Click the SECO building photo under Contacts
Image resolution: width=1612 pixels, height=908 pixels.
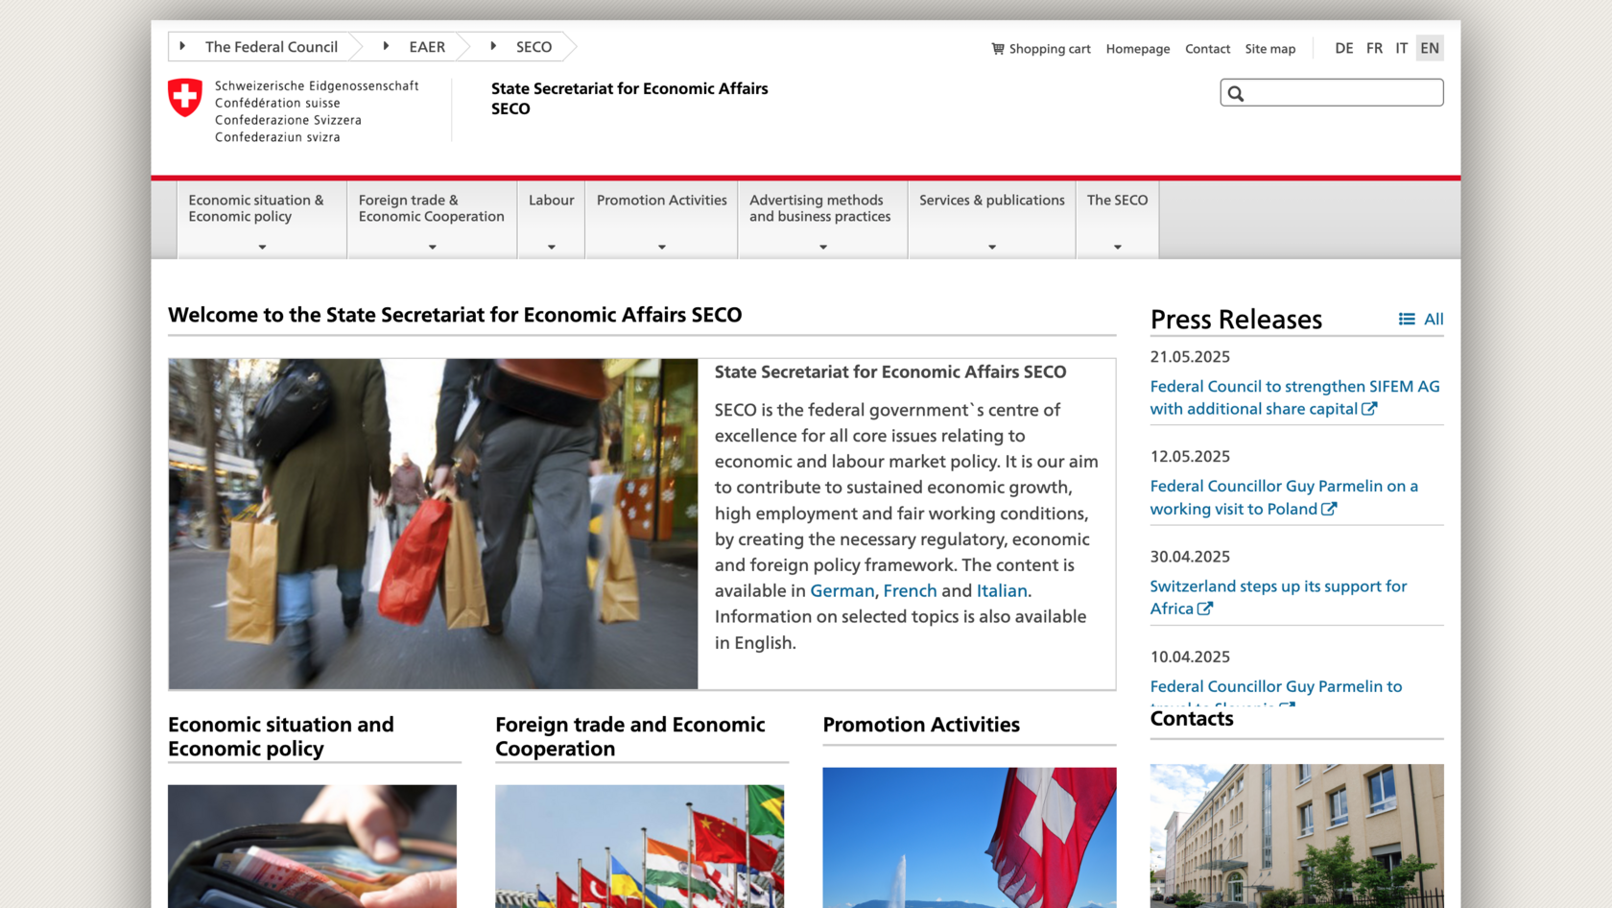(1296, 836)
